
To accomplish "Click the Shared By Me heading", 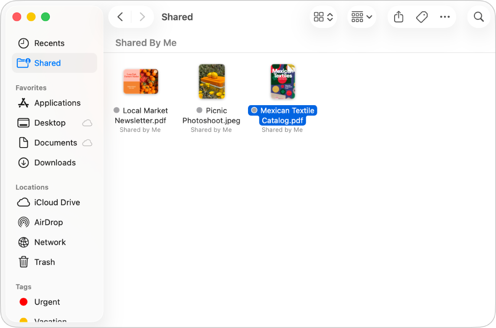I will [x=146, y=42].
